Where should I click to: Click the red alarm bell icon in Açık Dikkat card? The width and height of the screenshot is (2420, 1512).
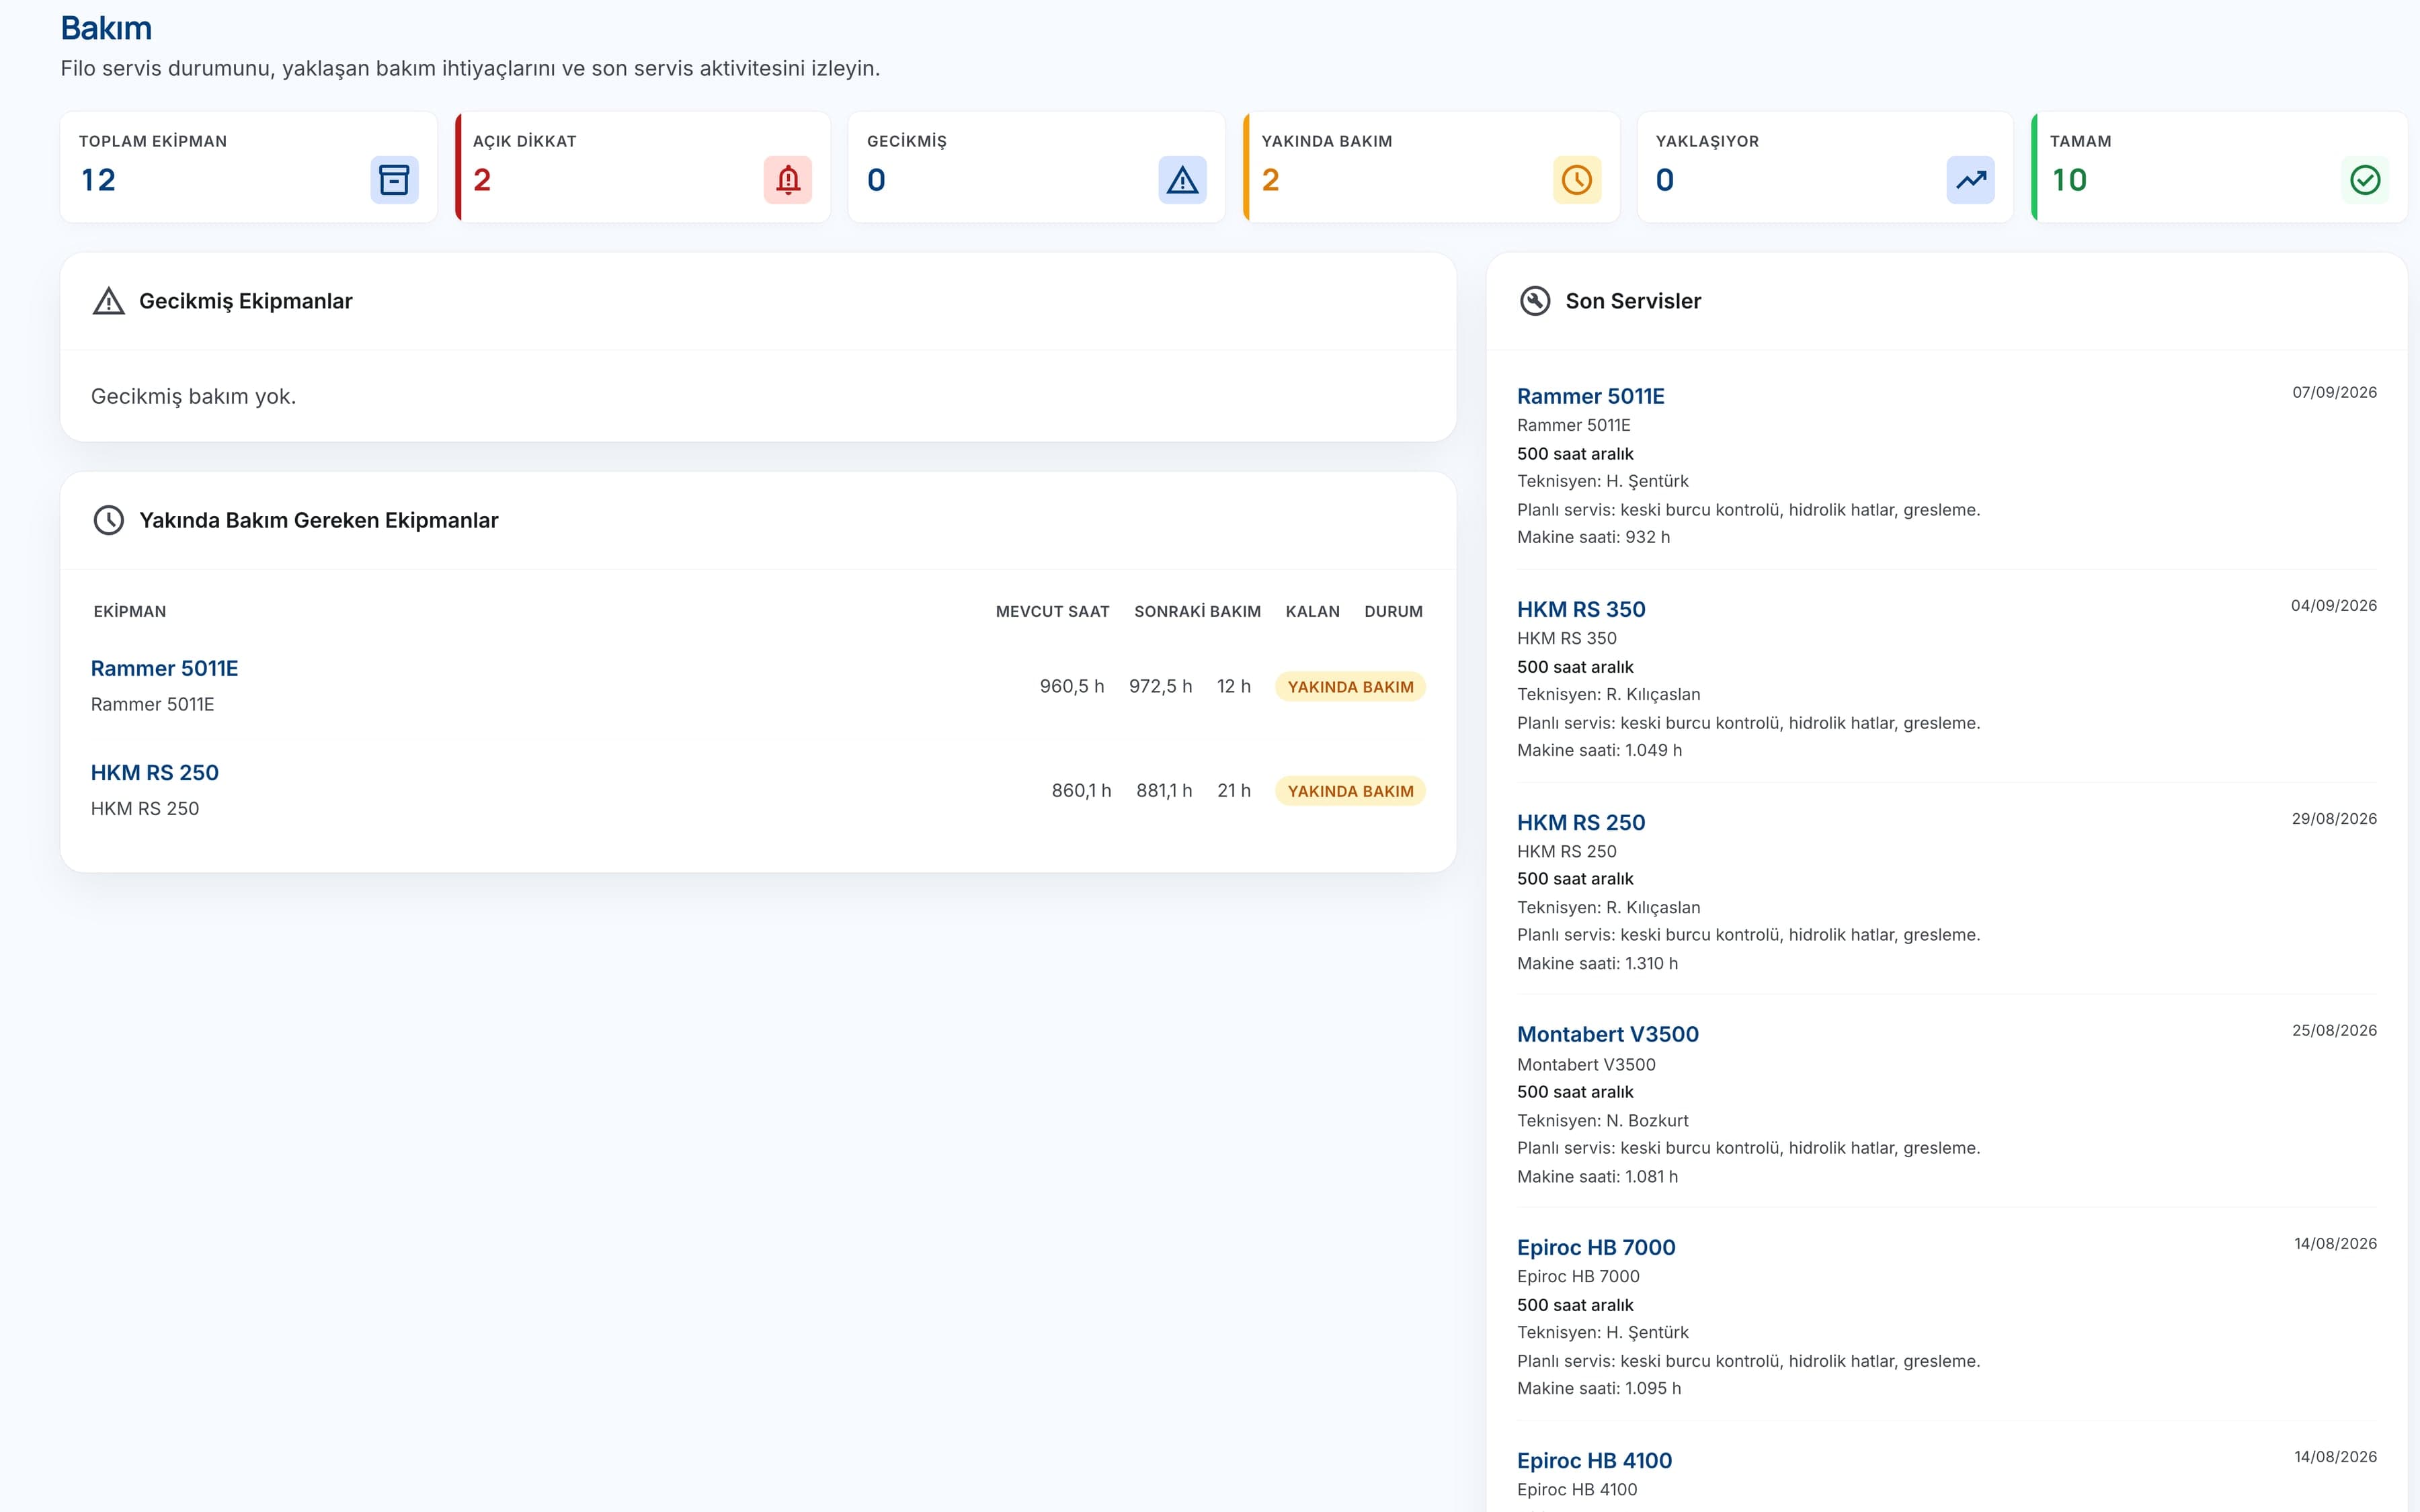788,180
